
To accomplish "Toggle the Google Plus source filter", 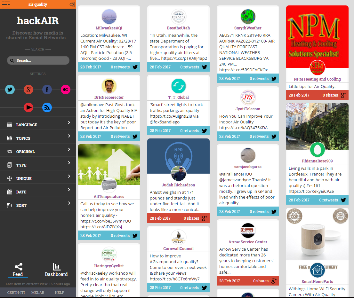I will tap(28, 90).
